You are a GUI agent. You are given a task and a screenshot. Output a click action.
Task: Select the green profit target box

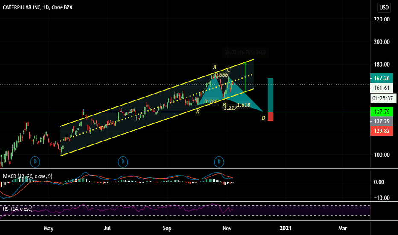click(271, 95)
